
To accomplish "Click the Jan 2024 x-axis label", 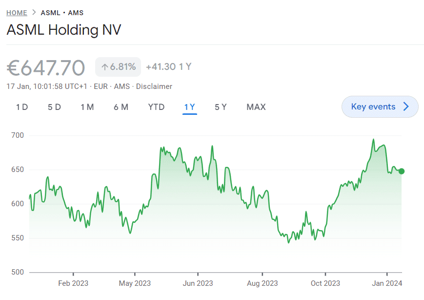I will (387, 283).
